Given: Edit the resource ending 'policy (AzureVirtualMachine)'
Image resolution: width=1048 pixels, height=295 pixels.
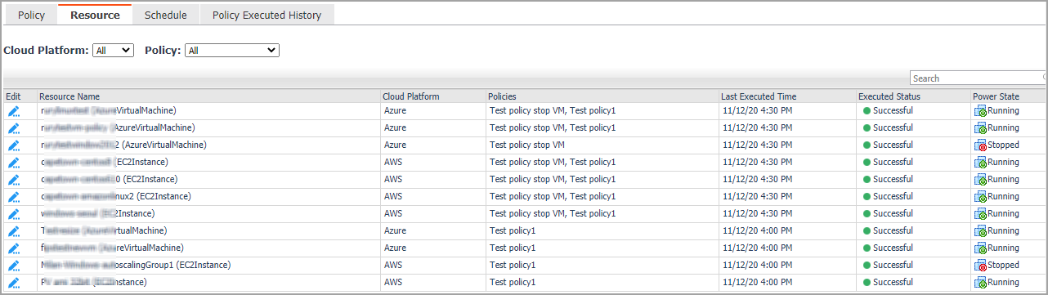Looking at the screenshot, I should [14, 128].
